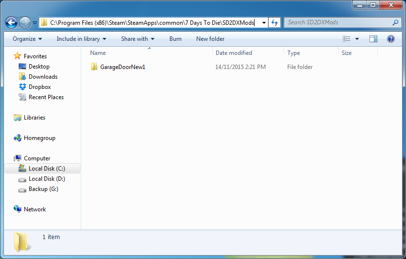406x259 pixels.
Task: Select Network in navigation pane
Action: 35,209
